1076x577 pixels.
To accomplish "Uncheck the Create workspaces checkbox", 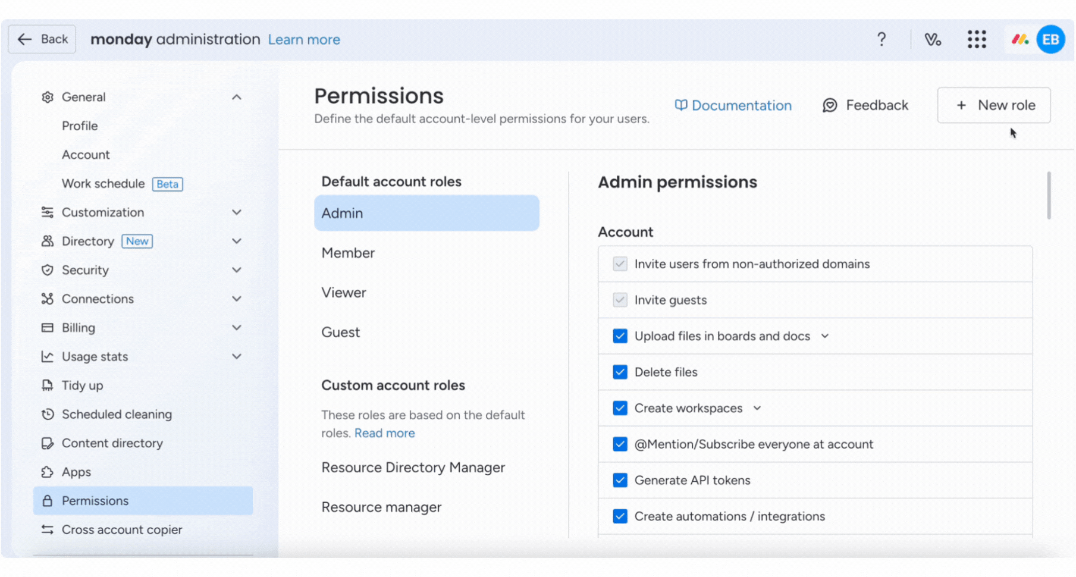I will pyautogui.click(x=620, y=408).
